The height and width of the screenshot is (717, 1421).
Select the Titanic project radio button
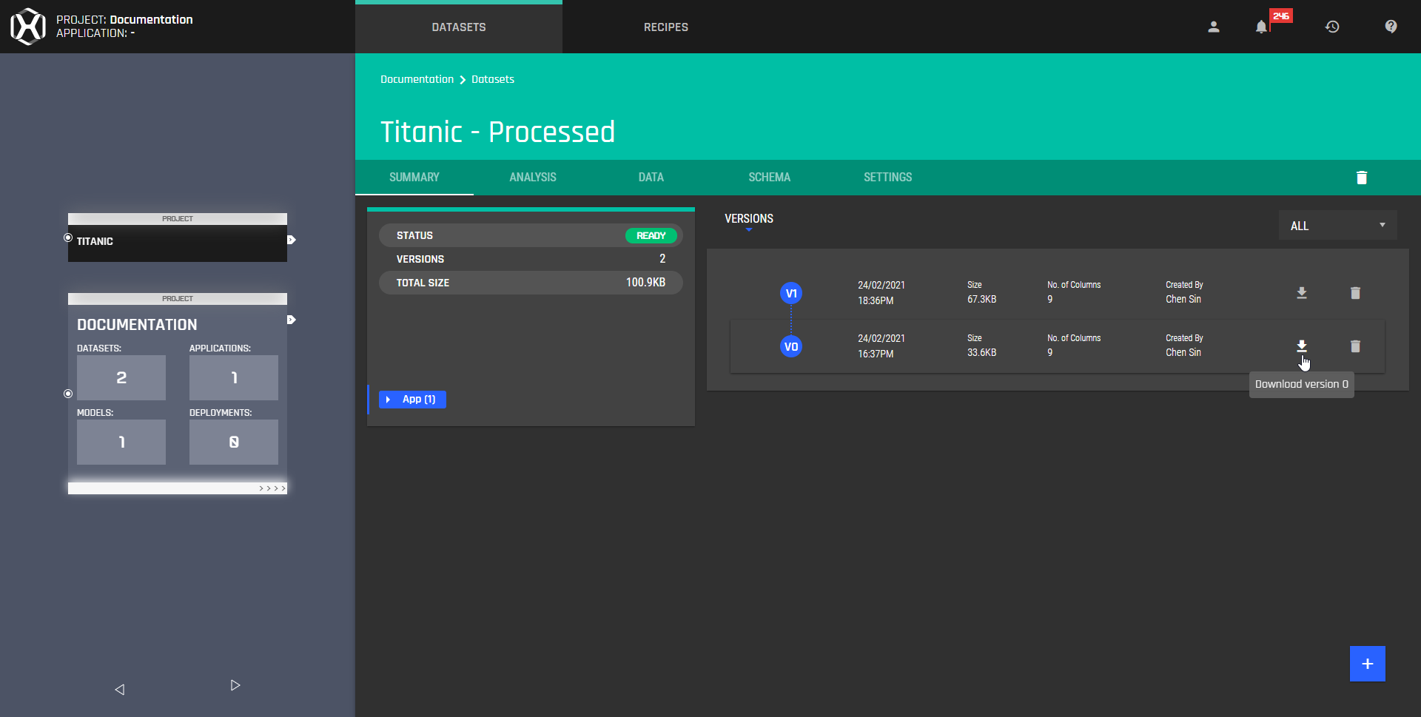tap(68, 238)
